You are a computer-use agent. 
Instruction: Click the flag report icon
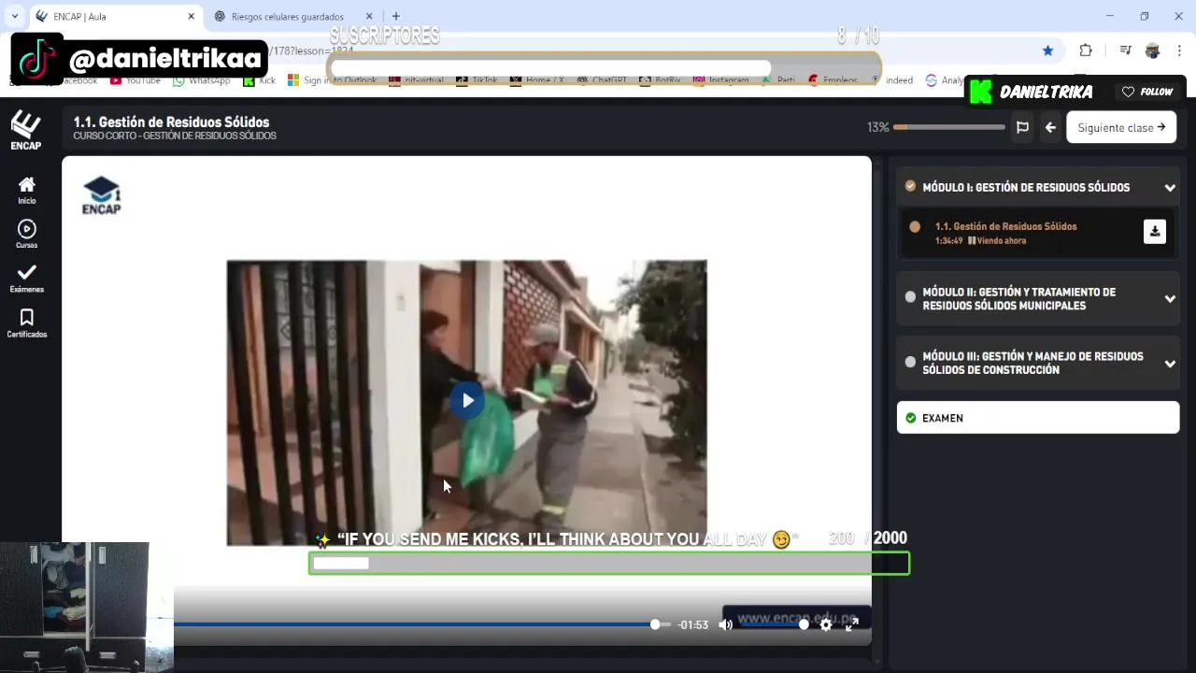click(x=1022, y=127)
